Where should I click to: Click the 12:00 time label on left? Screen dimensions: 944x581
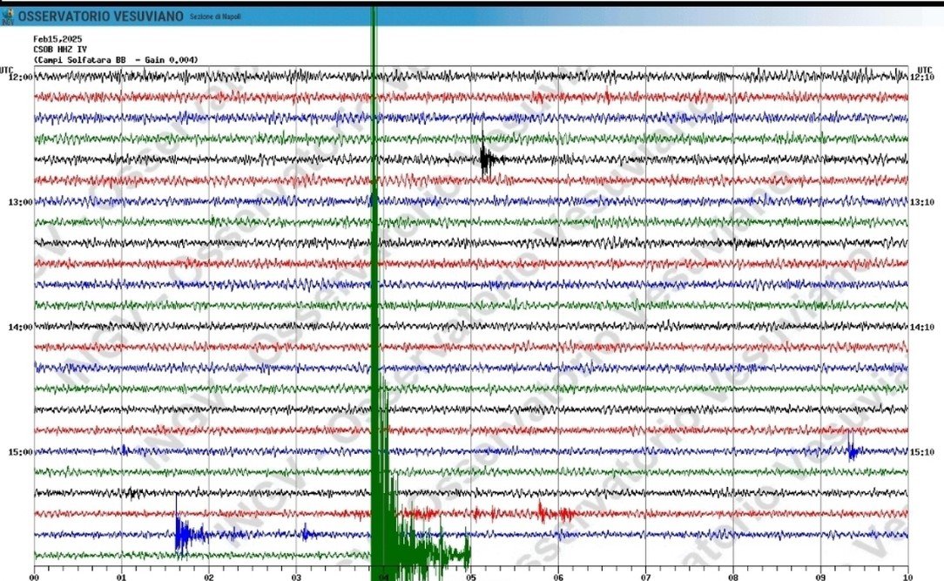pos(20,77)
